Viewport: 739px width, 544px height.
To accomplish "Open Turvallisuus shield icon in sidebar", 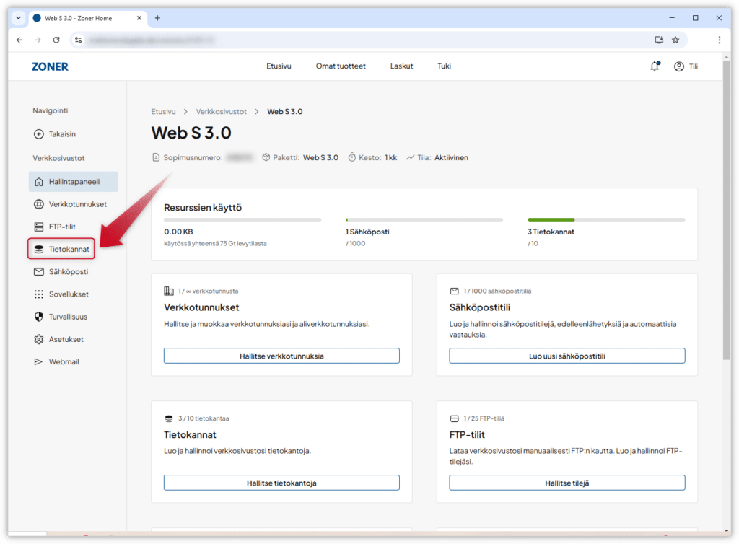I will pos(39,317).
